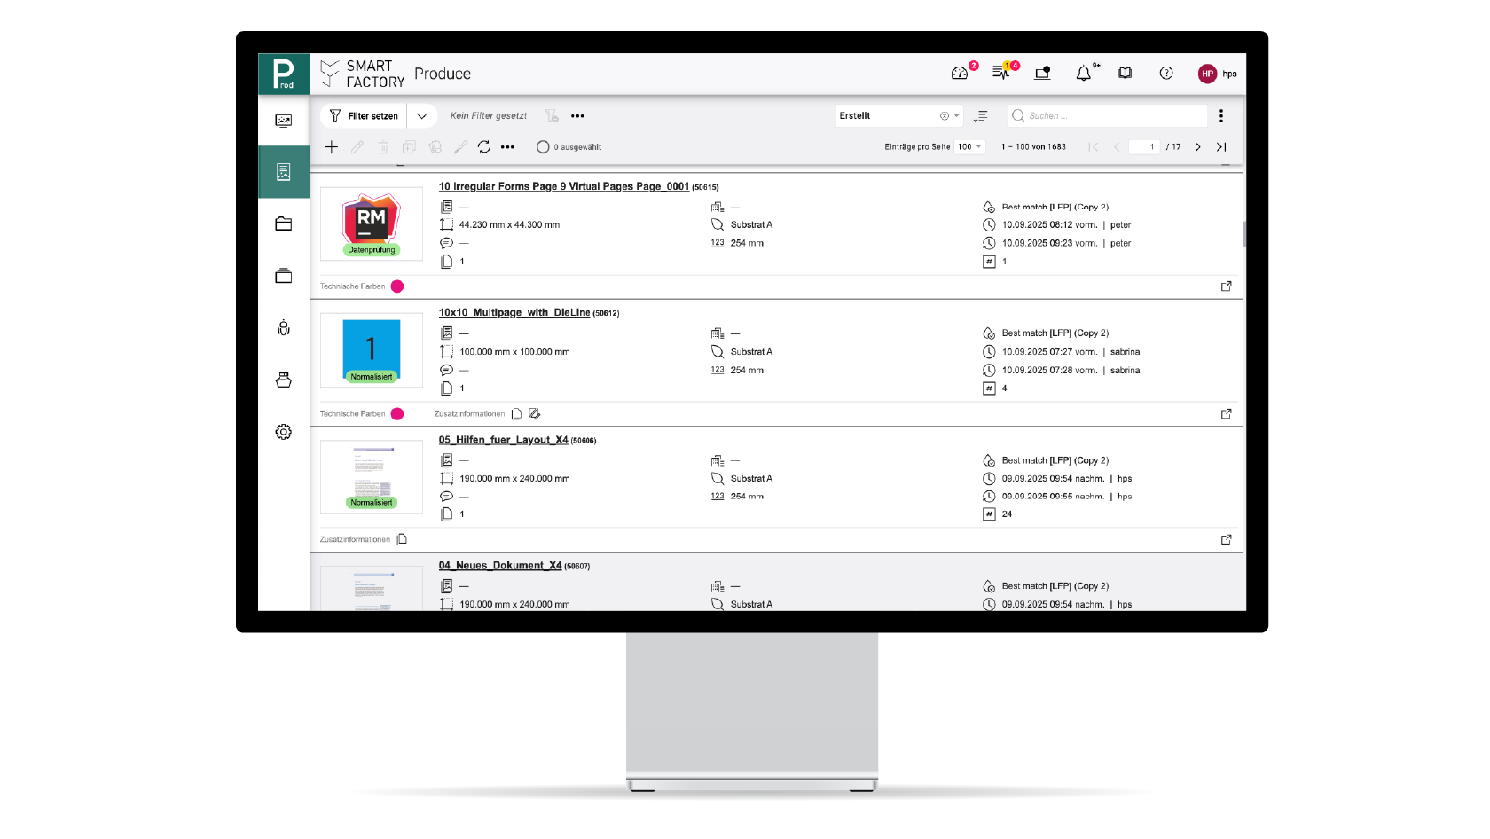
Task: Change Einträge pro Seite dropdown value
Action: tap(970, 147)
